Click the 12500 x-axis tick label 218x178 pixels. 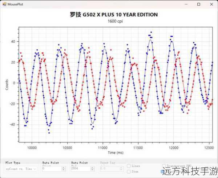pyautogui.click(x=209, y=148)
